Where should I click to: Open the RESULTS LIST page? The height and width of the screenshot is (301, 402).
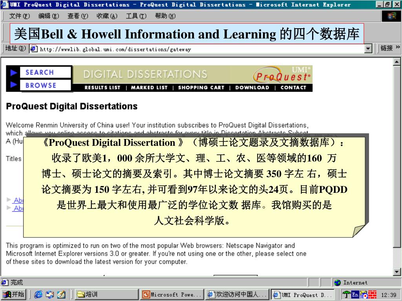[102, 87]
